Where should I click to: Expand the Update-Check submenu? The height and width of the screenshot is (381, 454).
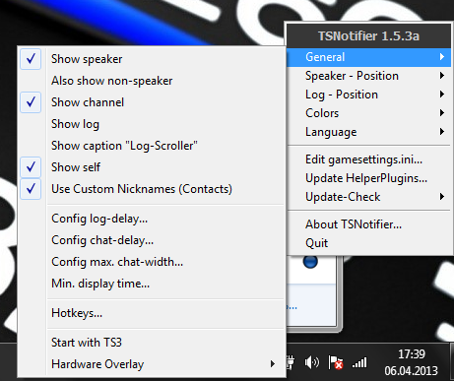(368, 197)
